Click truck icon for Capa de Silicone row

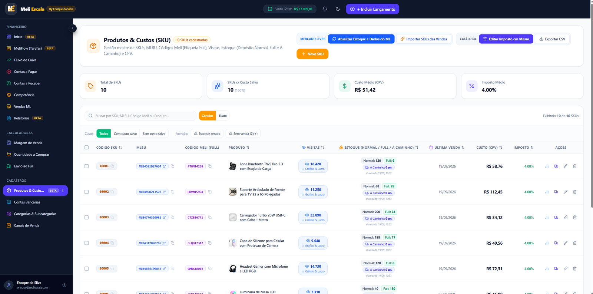(556, 243)
